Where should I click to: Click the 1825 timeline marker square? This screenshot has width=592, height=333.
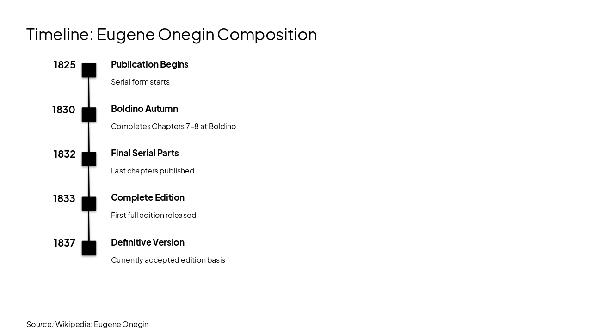tap(89, 70)
